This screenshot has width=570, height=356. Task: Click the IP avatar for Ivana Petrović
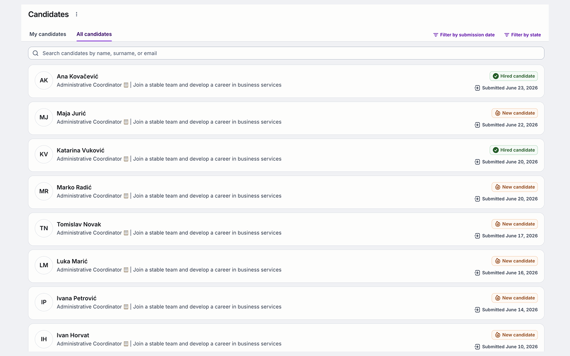click(44, 302)
